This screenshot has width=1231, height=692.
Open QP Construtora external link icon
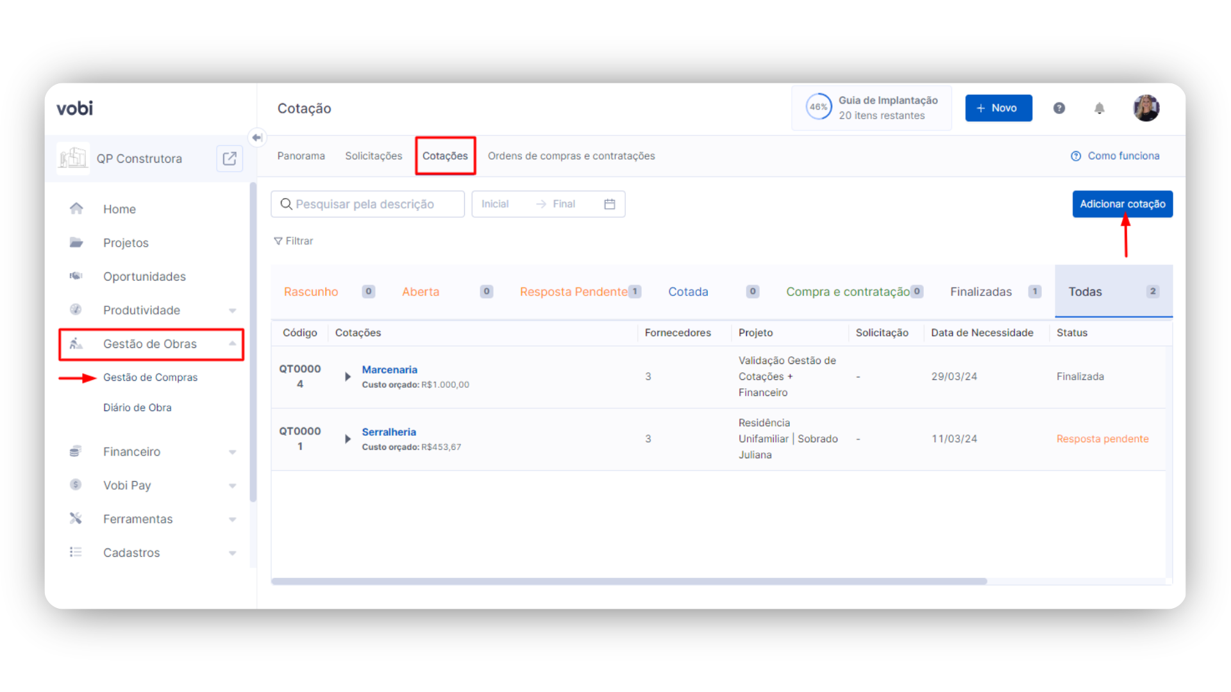pyautogui.click(x=230, y=158)
